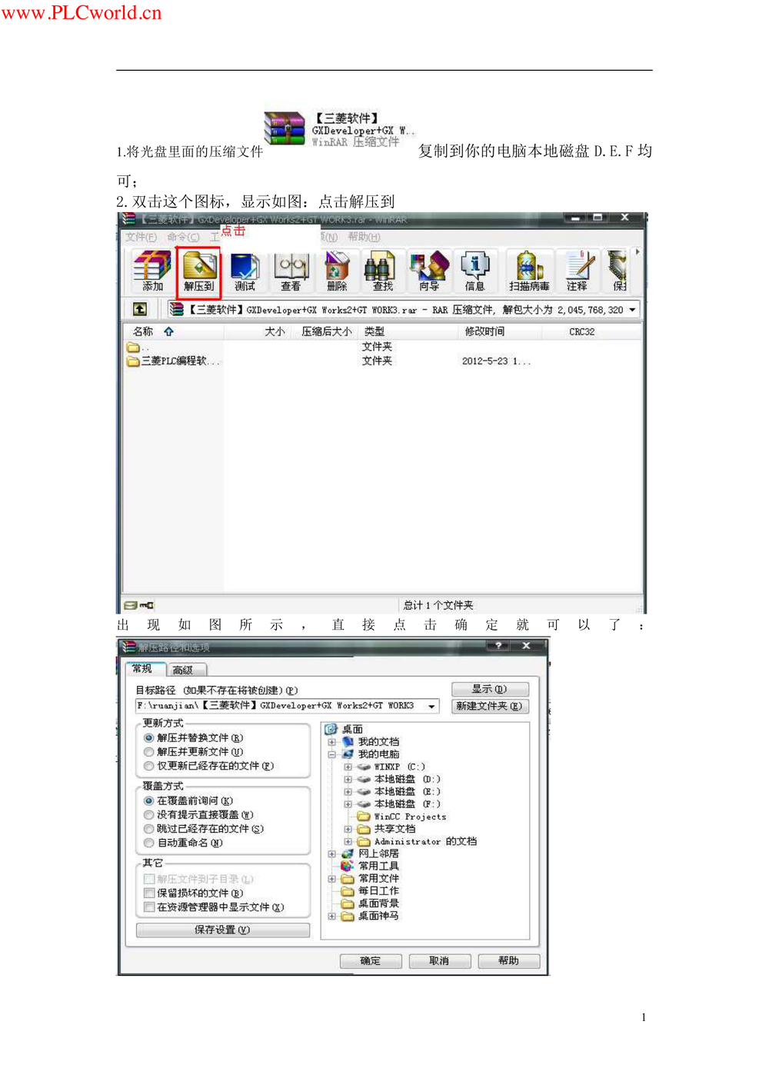Collapse 我的电脑 tree node
This screenshot has width=769, height=1088.
331,754
